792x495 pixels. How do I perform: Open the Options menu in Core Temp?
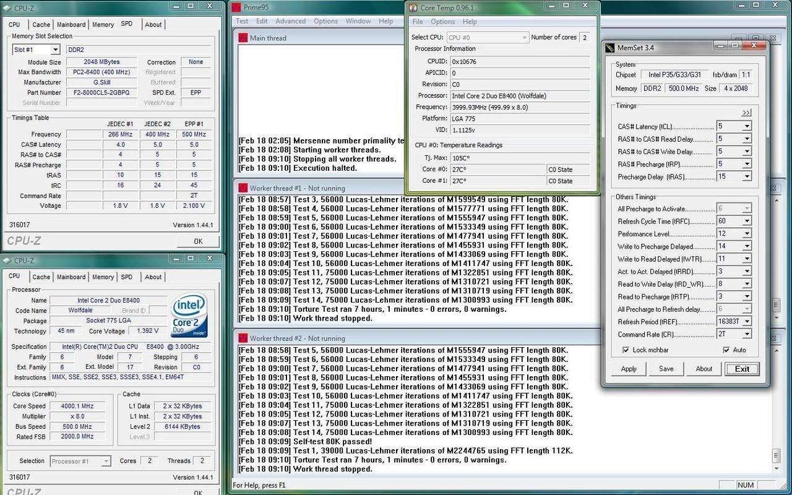(x=443, y=22)
